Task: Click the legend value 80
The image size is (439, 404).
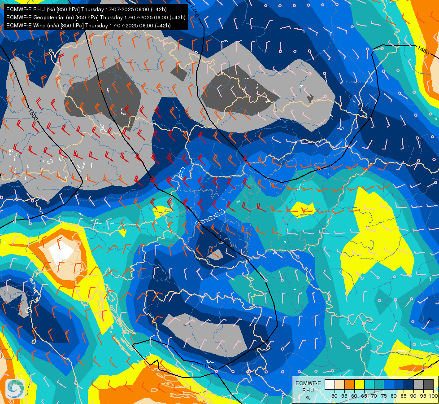Action: (x=394, y=396)
